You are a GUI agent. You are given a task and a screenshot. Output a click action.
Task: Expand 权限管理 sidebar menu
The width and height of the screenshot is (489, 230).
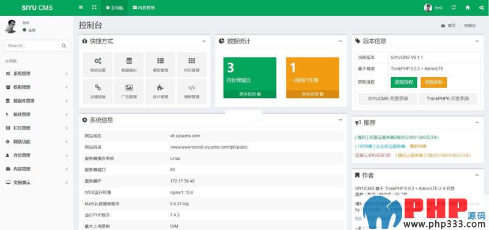[37, 87]
